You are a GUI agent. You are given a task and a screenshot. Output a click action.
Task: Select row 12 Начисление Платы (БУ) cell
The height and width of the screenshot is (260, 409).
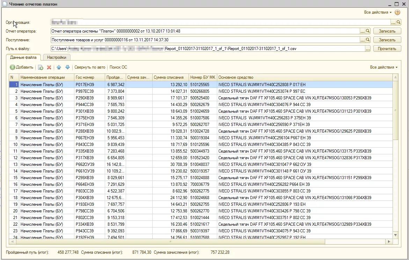click(x=46, y=158)
